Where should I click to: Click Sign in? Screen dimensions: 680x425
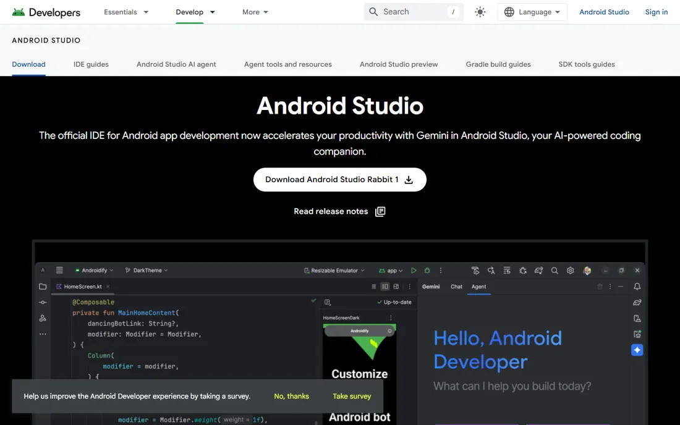click(x=656, y=12)
